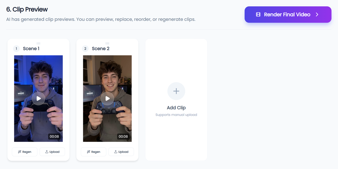
Task: Click the arrow on Render Final Video
Action: click(317, 15)
